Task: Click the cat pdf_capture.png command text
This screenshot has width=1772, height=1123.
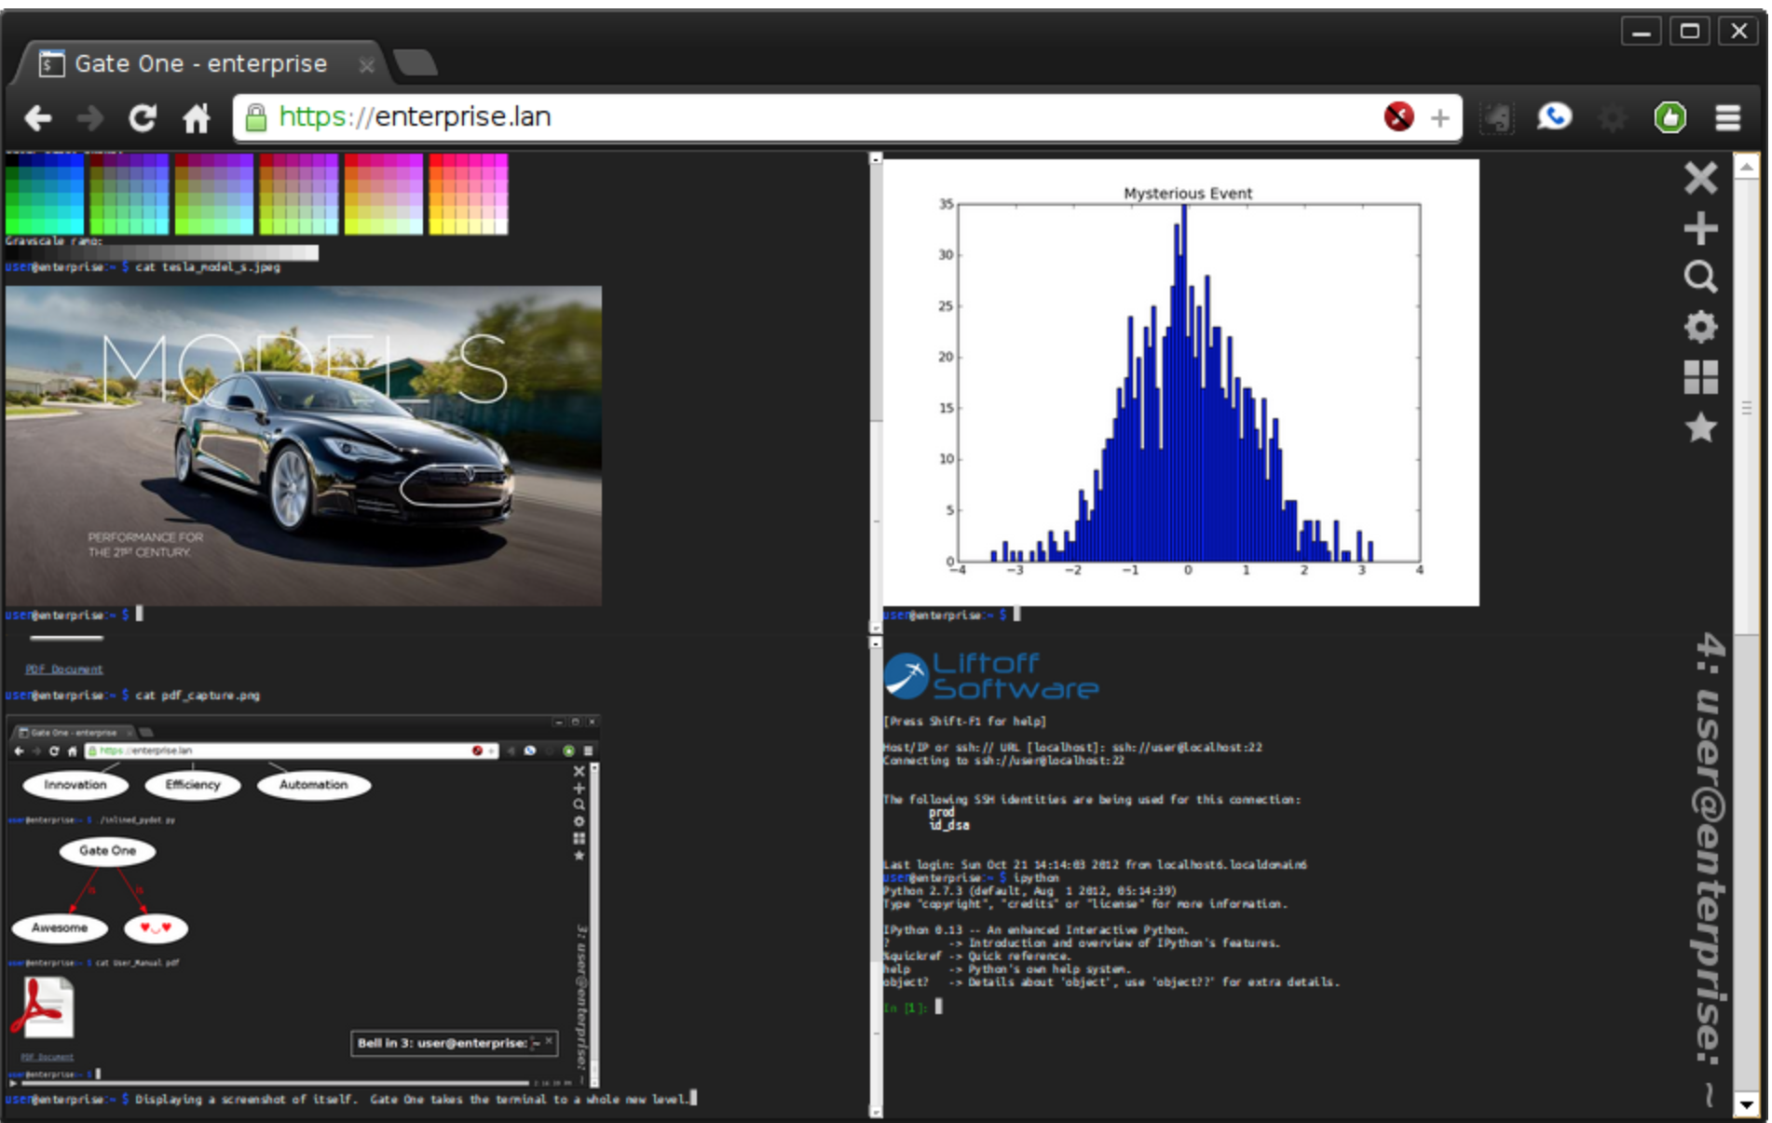Action: [198, 696]
